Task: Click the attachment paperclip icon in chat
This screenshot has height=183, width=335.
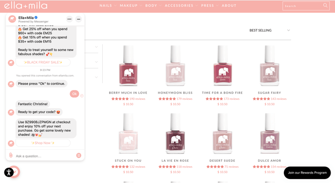Action: 11,155
